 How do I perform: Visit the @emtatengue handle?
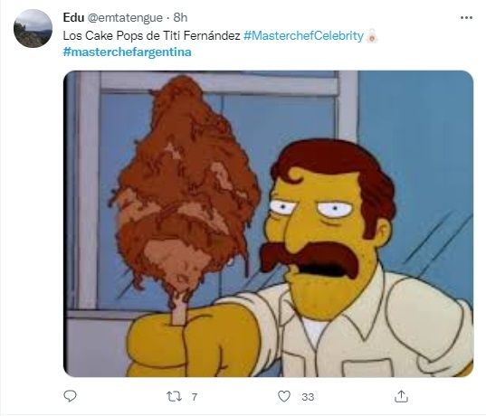(x=125, y=18)
